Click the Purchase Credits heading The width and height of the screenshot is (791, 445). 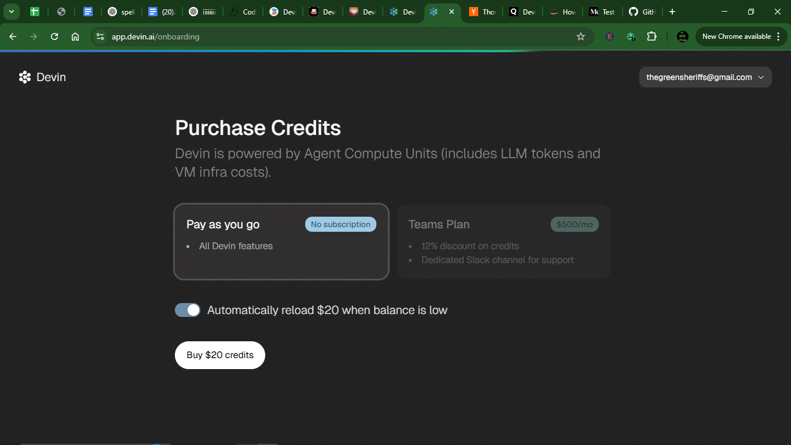point(258,128)
